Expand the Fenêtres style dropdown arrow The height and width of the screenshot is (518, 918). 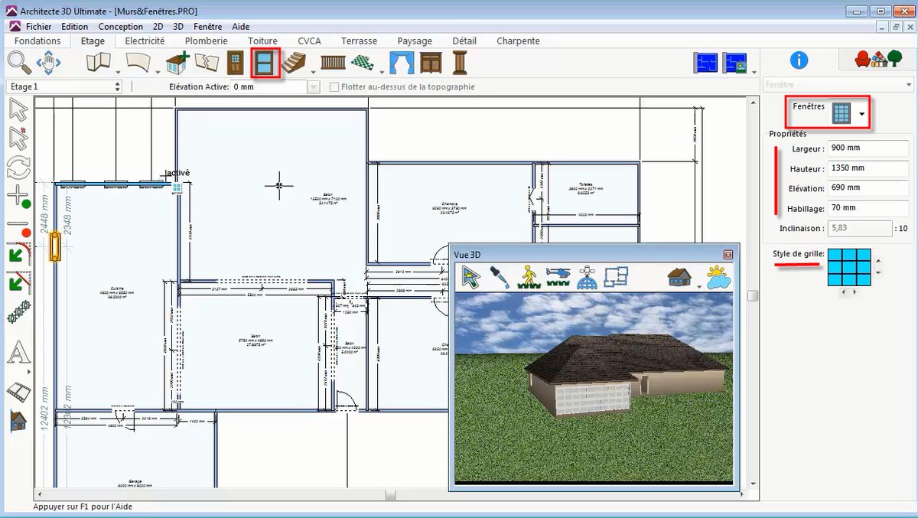pos(862,115)
